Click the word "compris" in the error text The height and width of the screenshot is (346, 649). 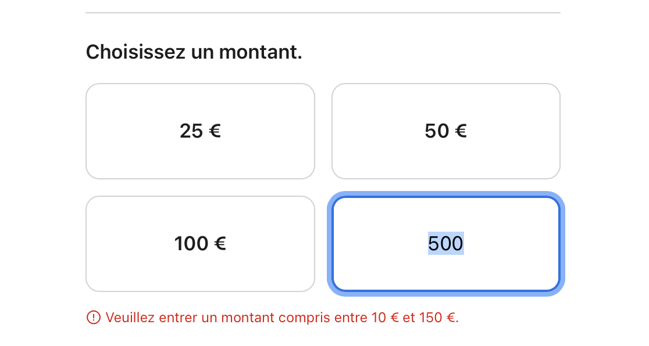pyautogui.click(x=303, y=318)
